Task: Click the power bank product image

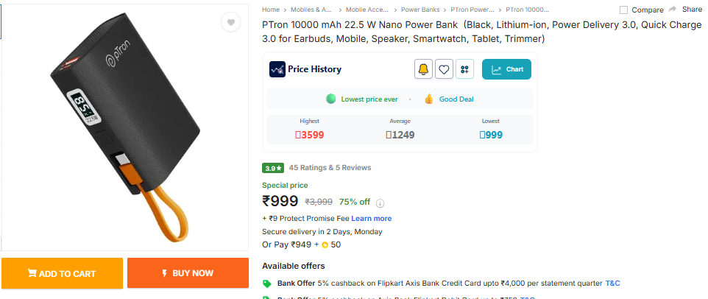Action: coord(125,125)
